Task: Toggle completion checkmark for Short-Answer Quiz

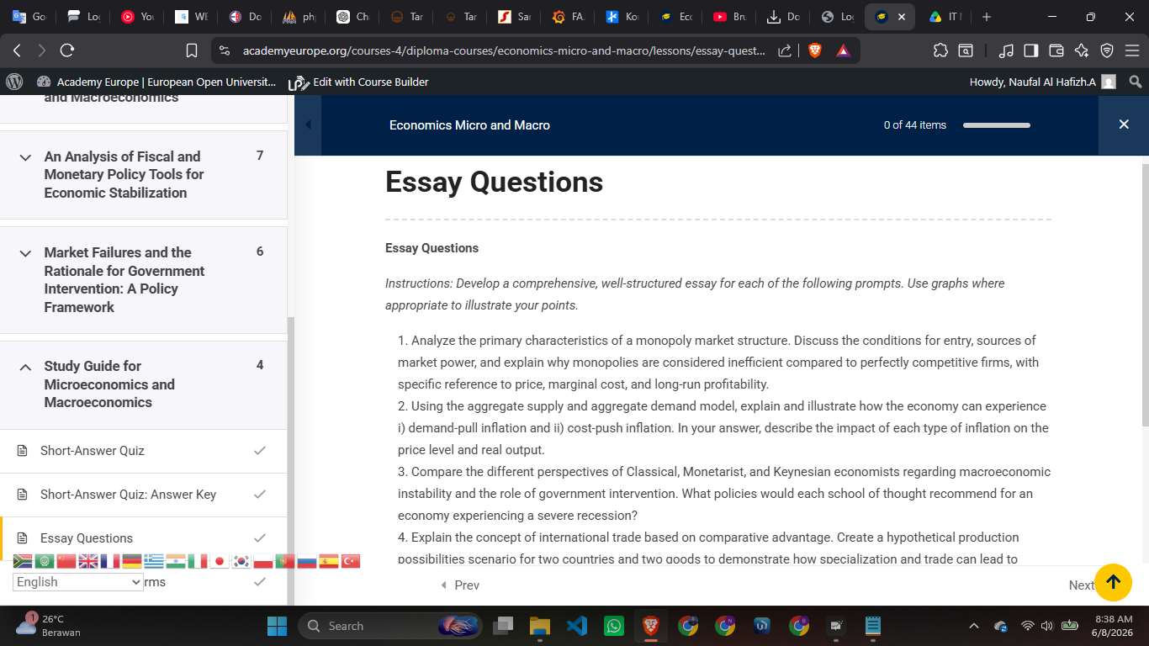Action: tap(260, 451)
